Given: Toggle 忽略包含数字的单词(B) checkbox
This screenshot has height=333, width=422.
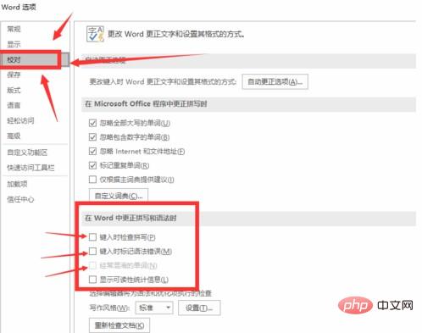Looking at the screenshot, I should [x=92, y=137].
